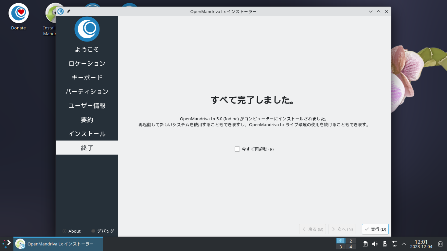Minimize the installer window
This screenshot has width=447, height=251.
click(x=371, y=11)
